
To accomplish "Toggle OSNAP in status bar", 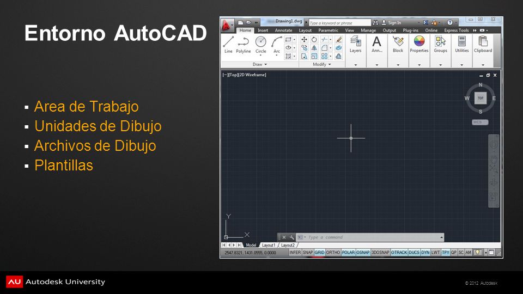I will pyautogui.click(x=363, y=253).
